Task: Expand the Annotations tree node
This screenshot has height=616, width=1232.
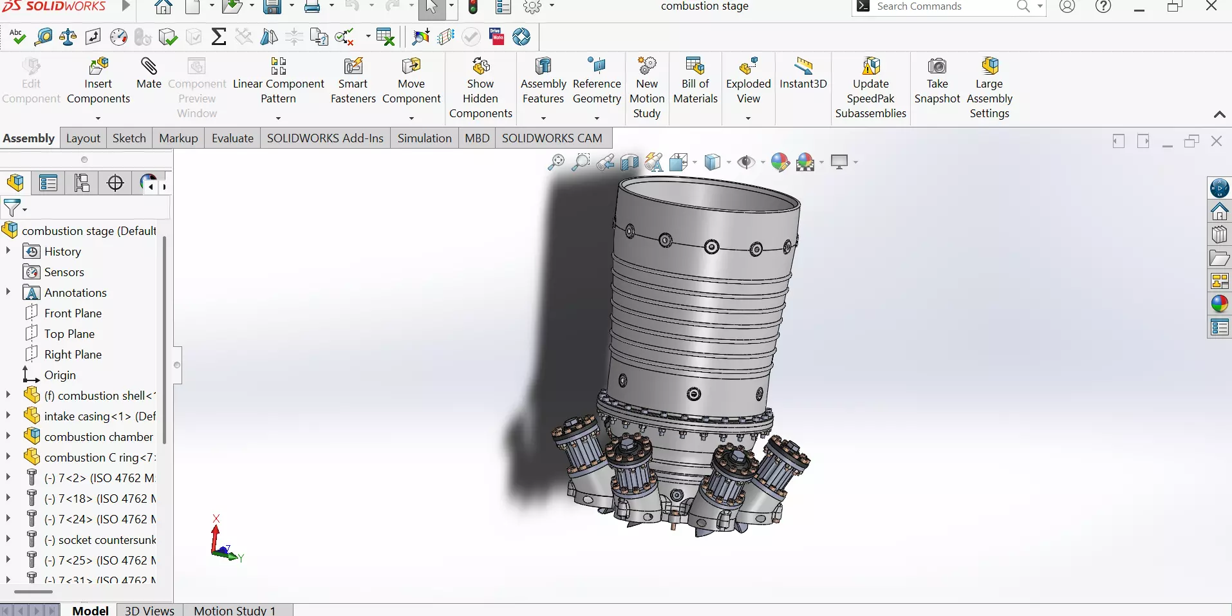Action: click(8, 292)
